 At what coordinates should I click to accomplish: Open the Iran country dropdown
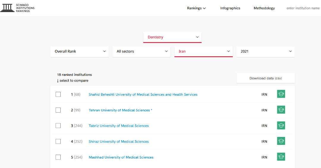pyautogui.click(x=204, y=52)
